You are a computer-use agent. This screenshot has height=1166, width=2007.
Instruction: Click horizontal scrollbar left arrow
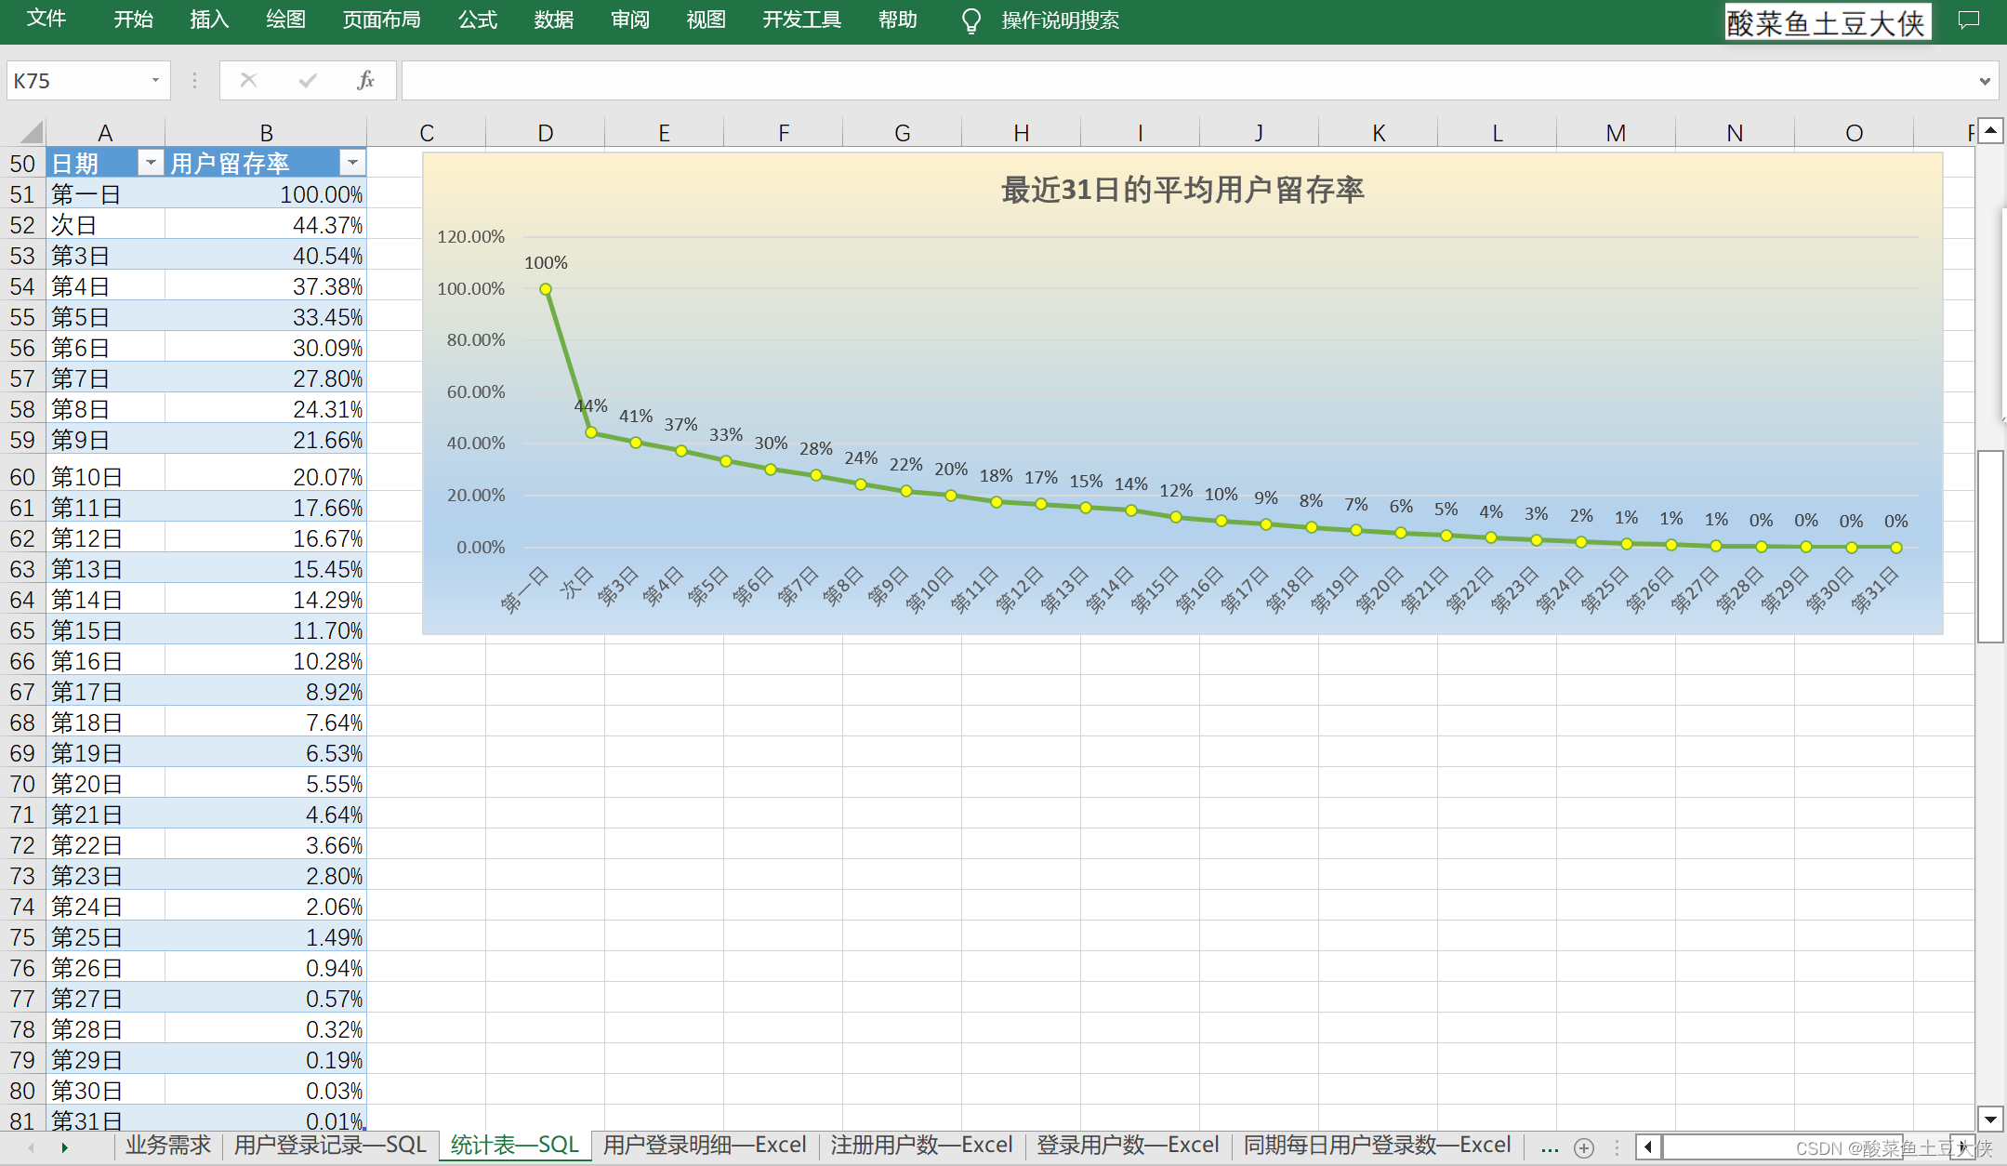1648,1146
